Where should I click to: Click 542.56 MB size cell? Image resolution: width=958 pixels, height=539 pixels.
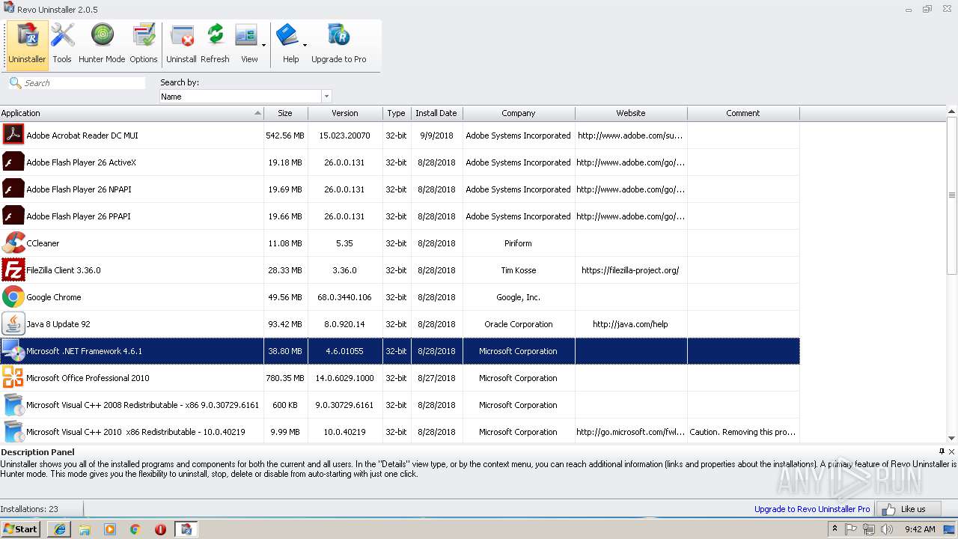[285, 135]
